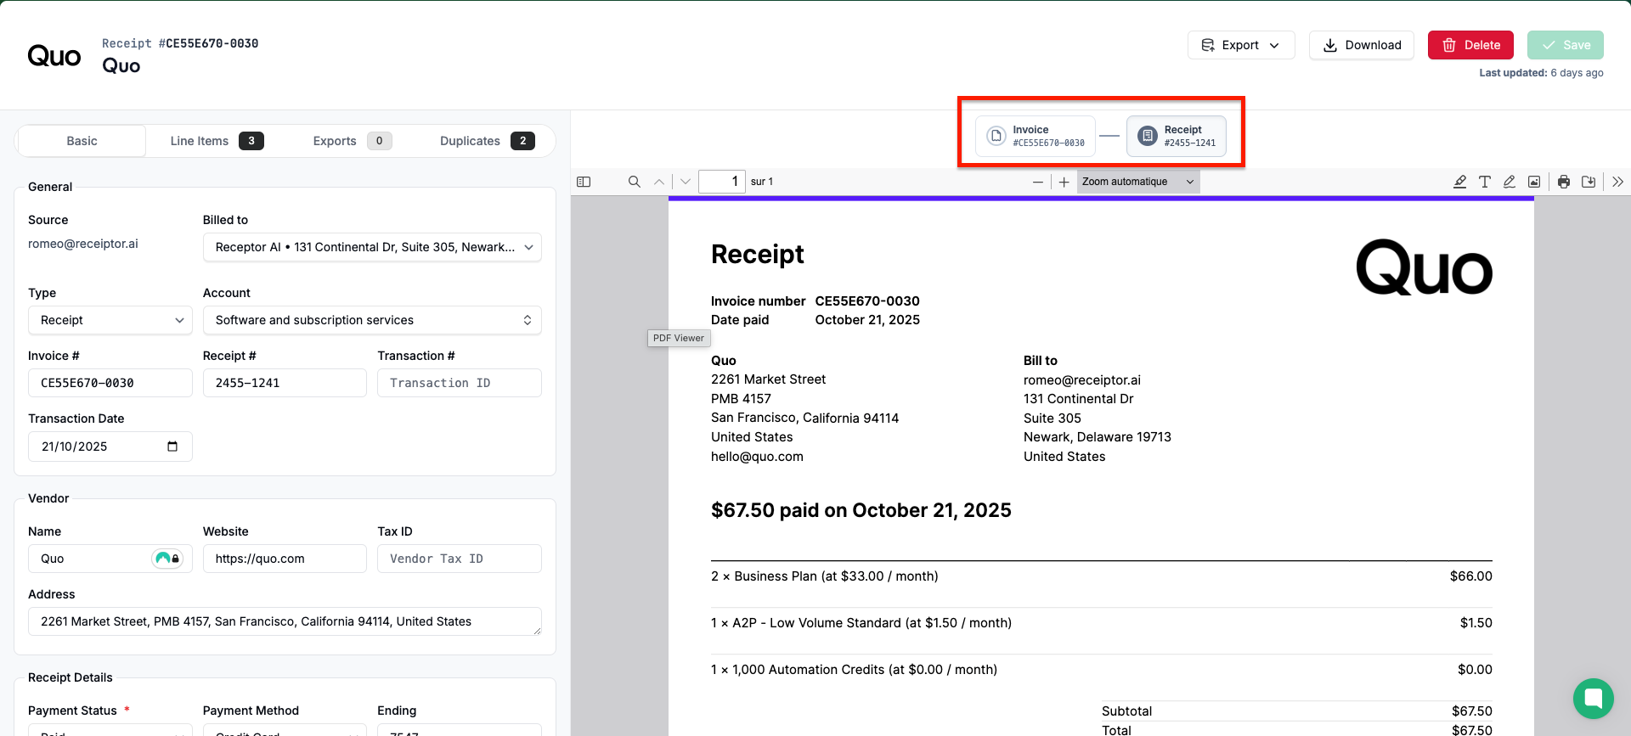
Task: Open the Export dropdown menu
Action: point(1241,45)
